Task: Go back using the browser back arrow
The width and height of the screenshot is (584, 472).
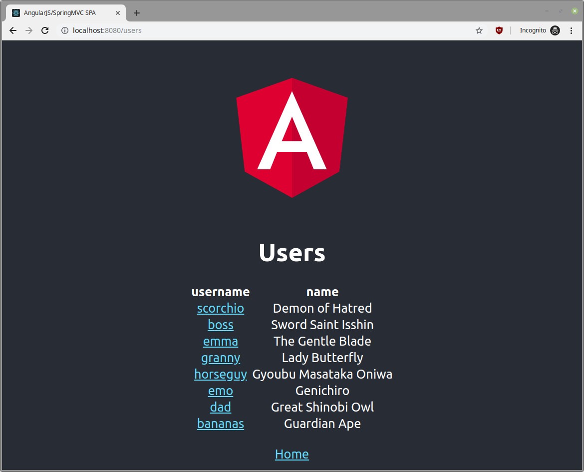Action: coord(13,30)
